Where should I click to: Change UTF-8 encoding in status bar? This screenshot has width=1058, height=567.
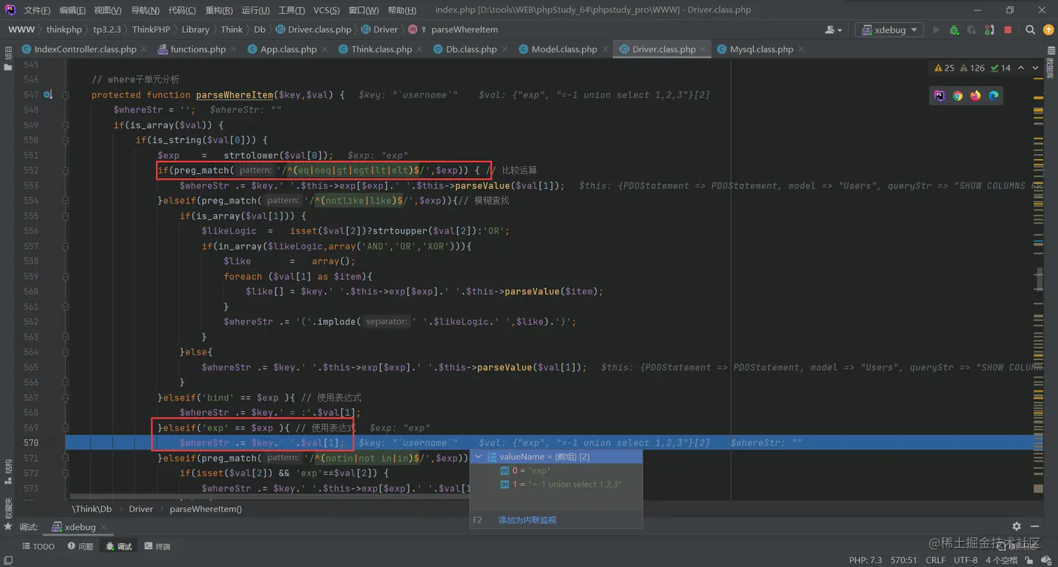[966, 560]
